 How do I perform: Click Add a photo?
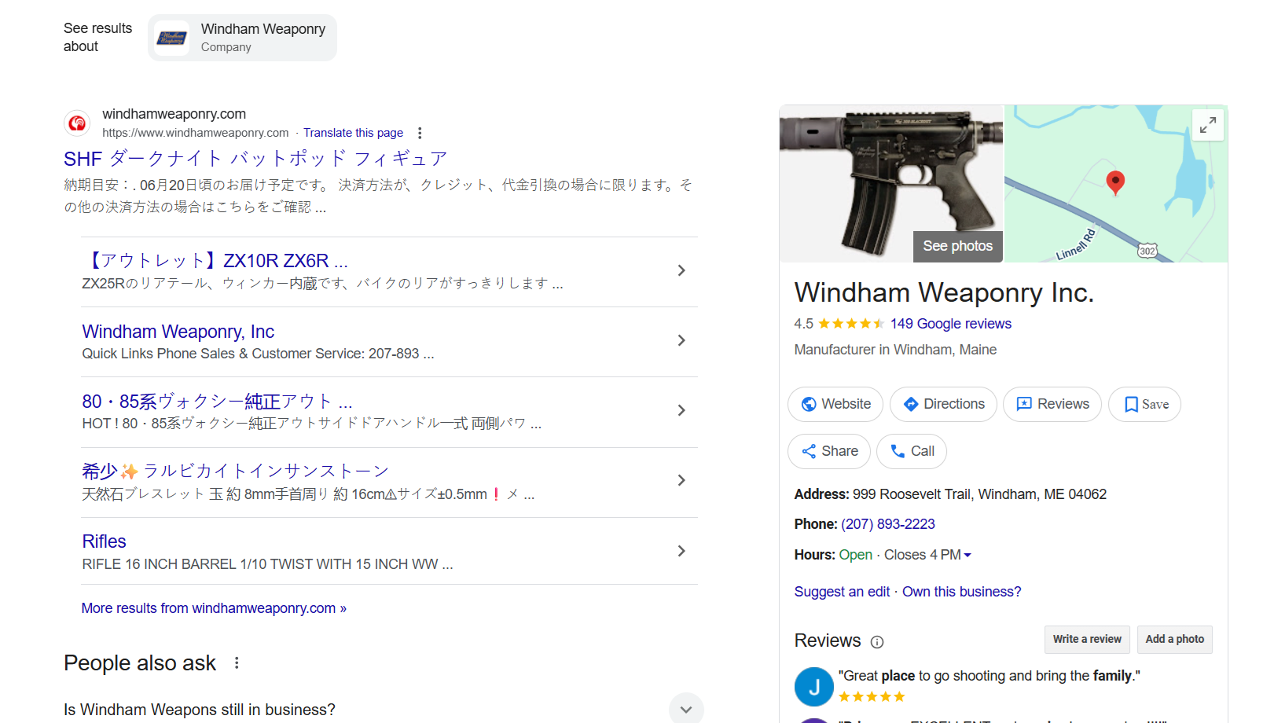1175,639
